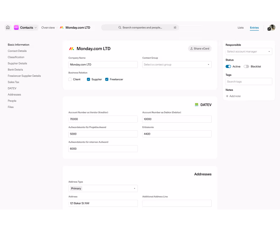Open the Address Type dropdown showing Primary
This screenshot has width=280, height=231.
(103, 188)
